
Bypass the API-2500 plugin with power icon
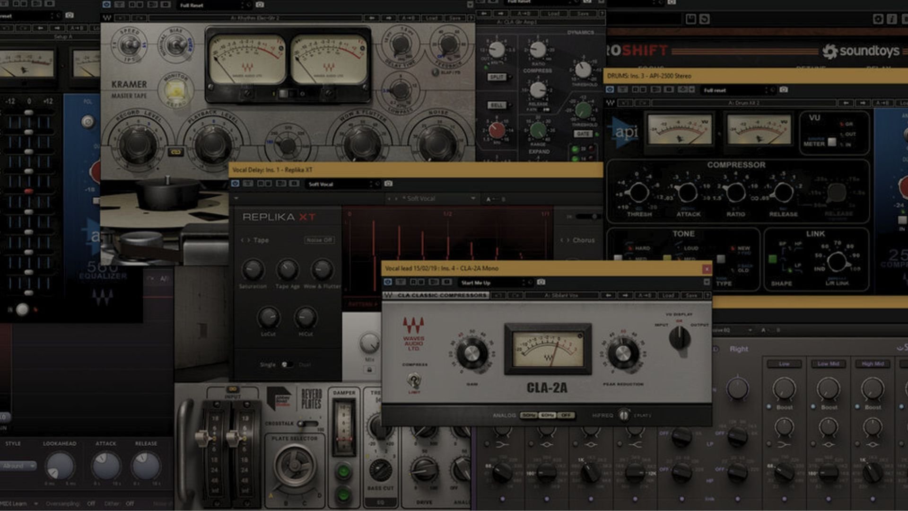click(x=610, y=89)
